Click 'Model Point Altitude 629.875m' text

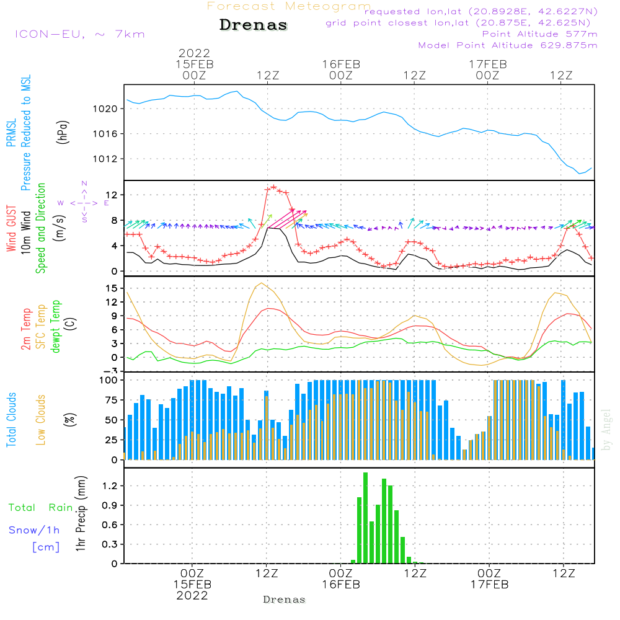point(508,45)
